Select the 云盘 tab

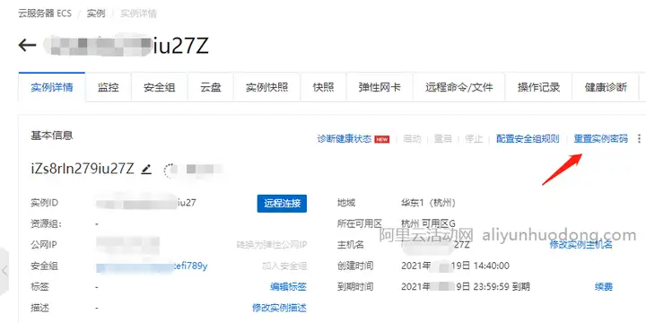(211, 87)
